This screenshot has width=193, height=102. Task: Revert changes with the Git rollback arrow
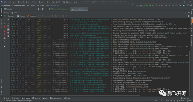point(180,5)
